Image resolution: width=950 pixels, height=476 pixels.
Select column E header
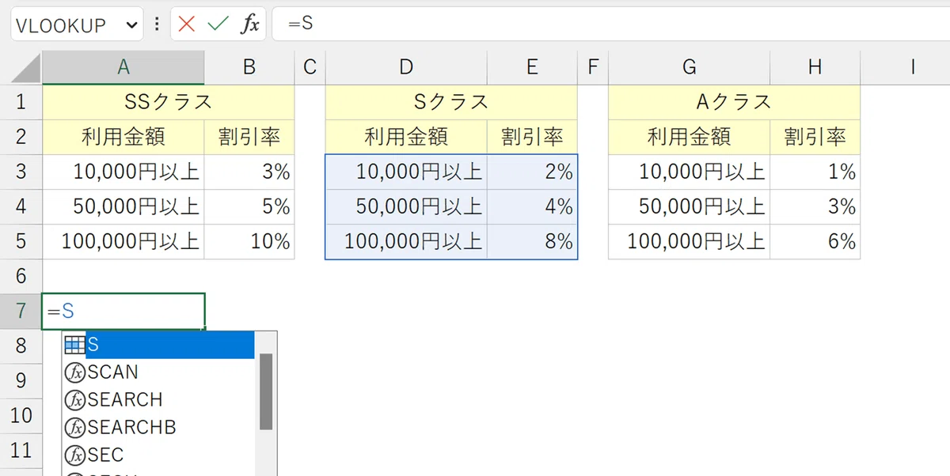(532, 68)
